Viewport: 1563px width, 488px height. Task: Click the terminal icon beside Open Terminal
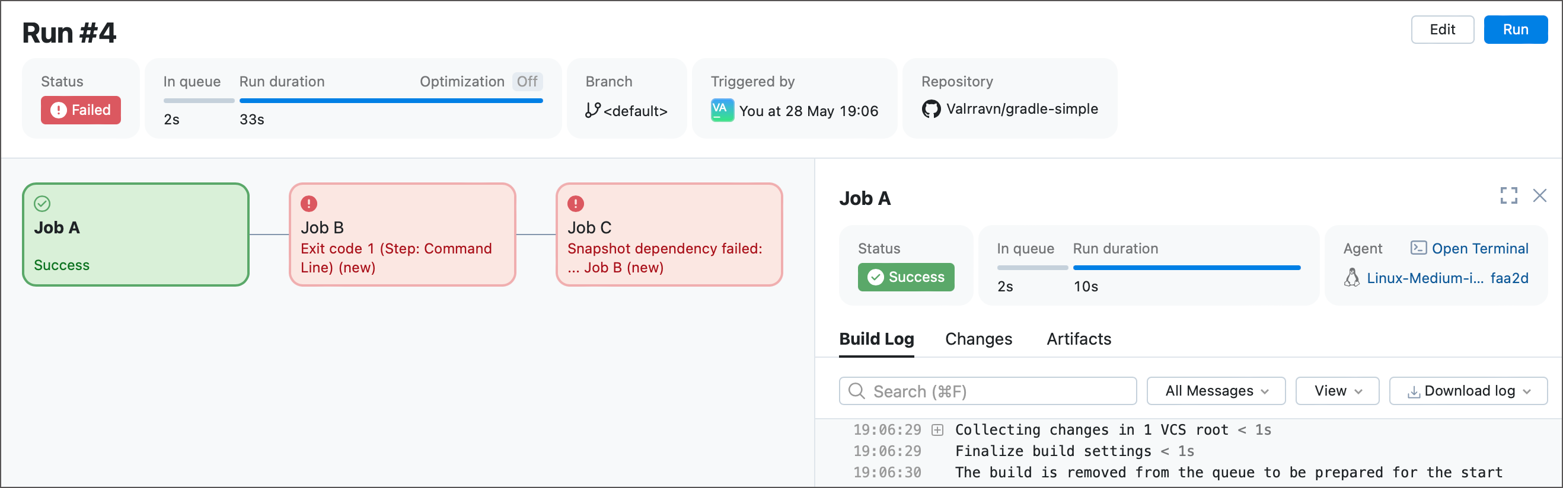click(1418, 248)
